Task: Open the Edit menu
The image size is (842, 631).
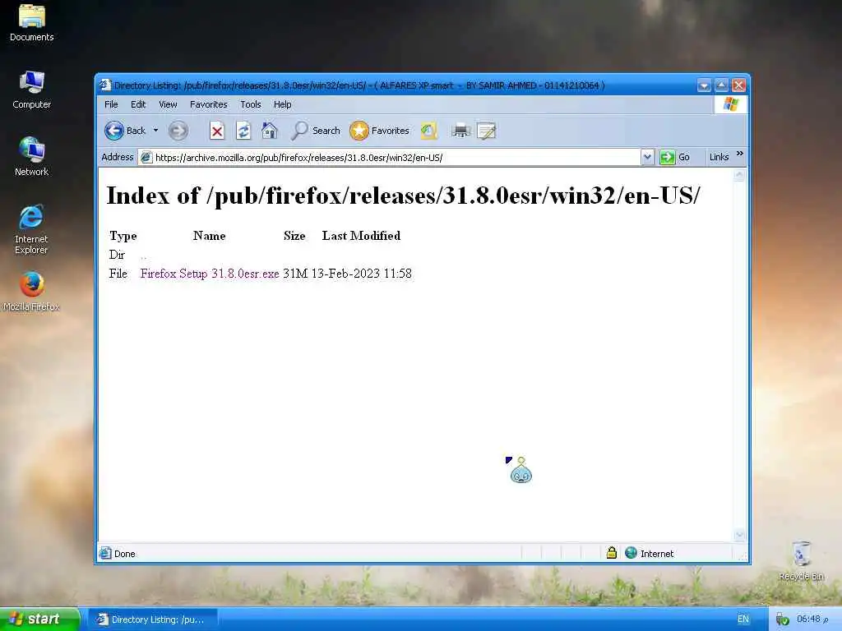Action: (x=138, y=104)
